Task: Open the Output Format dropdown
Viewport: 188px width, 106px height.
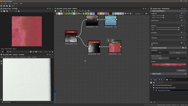Action: [x=169, y=22]
